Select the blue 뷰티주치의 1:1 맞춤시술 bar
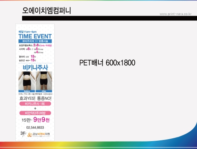 [x=35, y=41]
